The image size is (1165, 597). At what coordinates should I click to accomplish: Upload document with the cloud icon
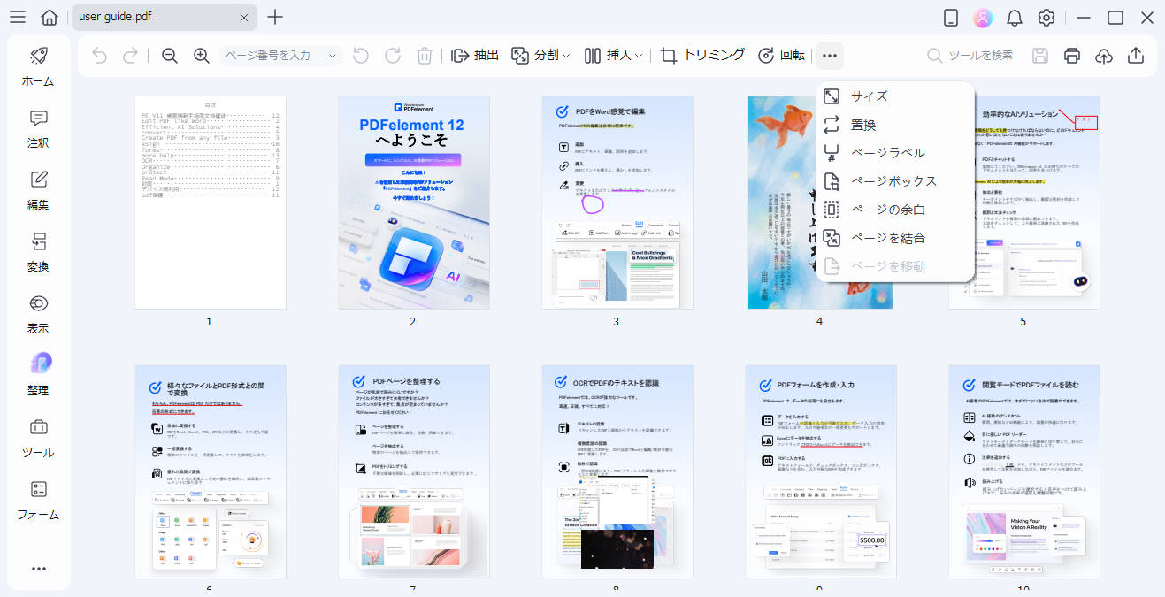coord(1103,55)
